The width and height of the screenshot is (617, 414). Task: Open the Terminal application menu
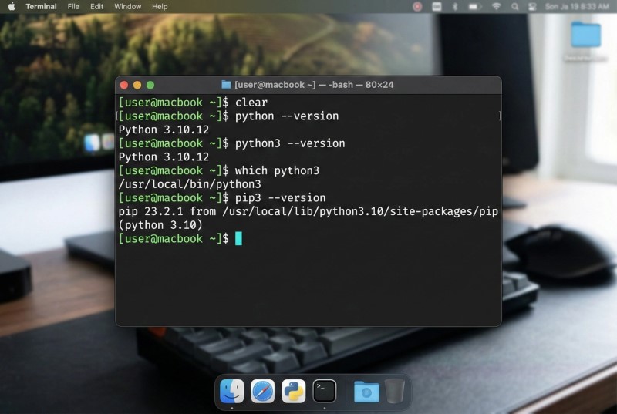point(41,6)
